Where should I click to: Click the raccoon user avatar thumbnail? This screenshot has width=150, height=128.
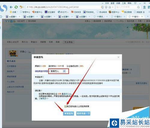pyautogui.click(x=13, y=53)
